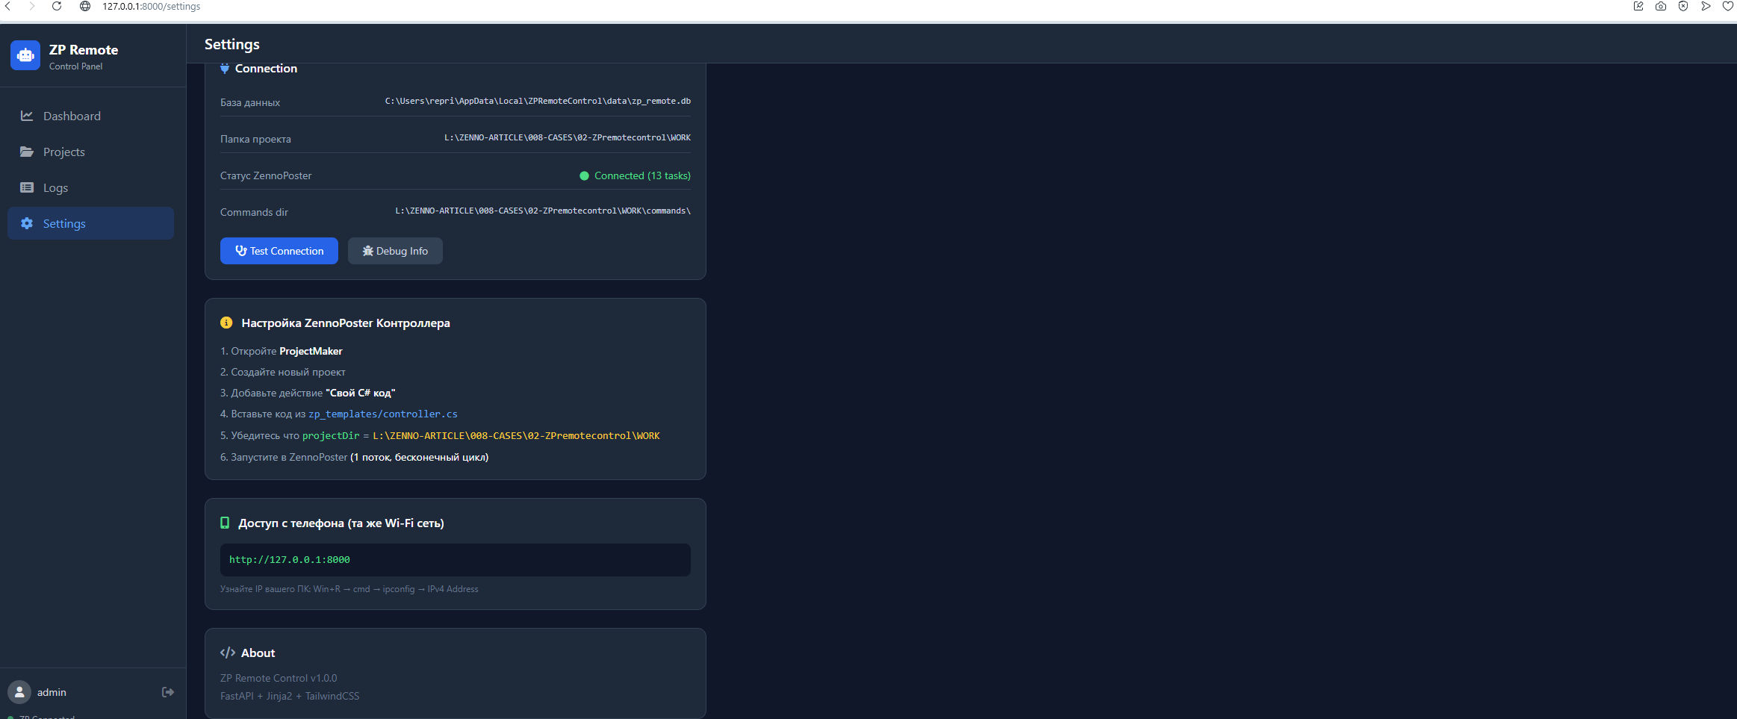This screenshot has height=719, width=1737.
Task: Open the shield ad-blocker icon in browser toolbar
Action: [x=1683, y=6]
